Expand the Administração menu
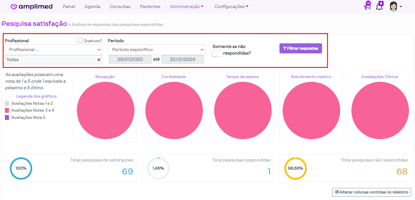This screenshot has height=200, width=415. [x=187, y=7]
